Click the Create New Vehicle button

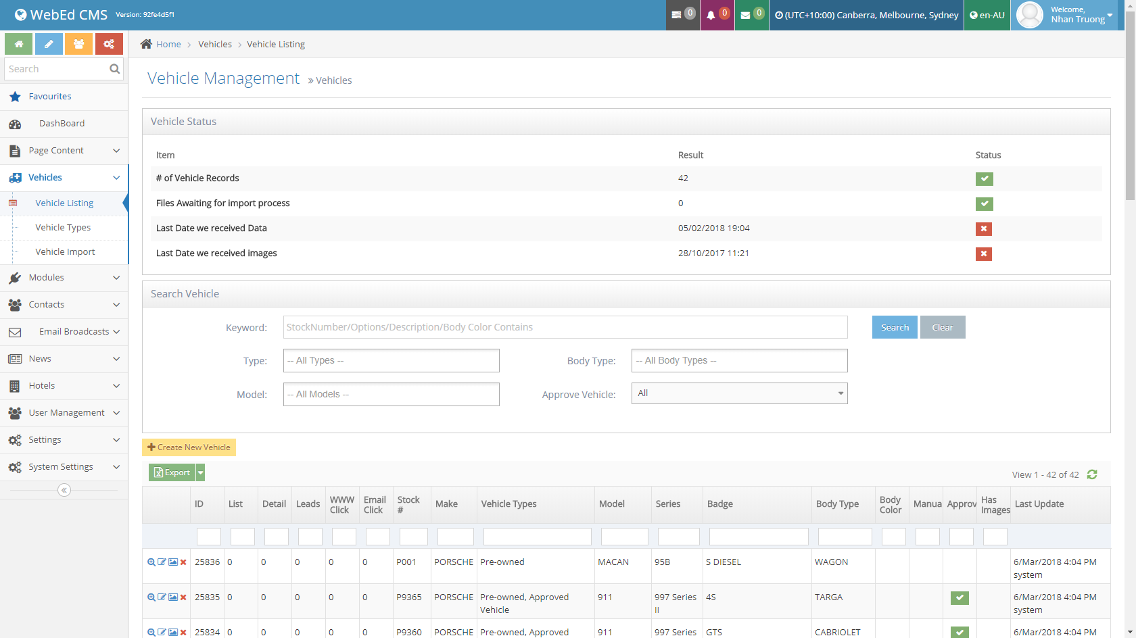coord(189,447)
